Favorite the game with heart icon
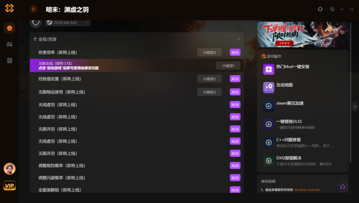Viewport: 359px width, 203px height. pyautogui.click(x=35, y=22)
